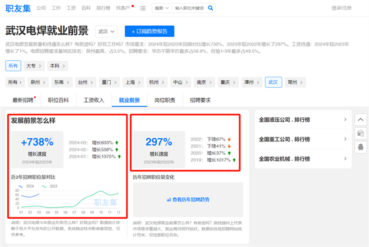Switch to the 招聘要求 tab

point(200,100)
